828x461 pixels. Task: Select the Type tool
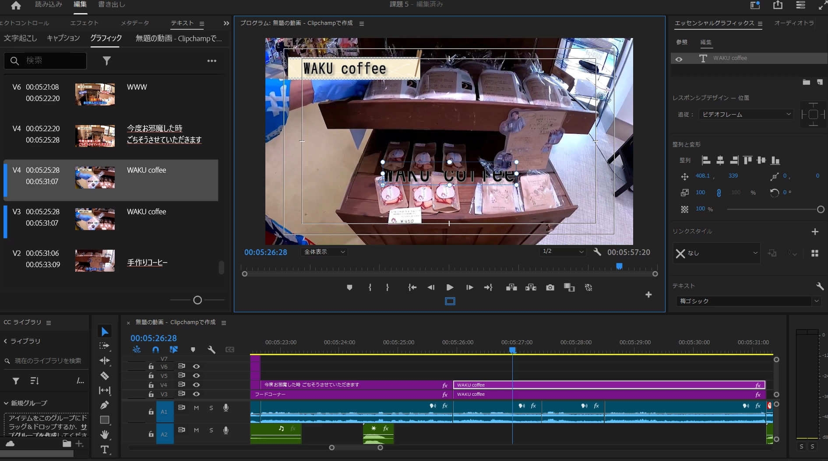(104, 450)
